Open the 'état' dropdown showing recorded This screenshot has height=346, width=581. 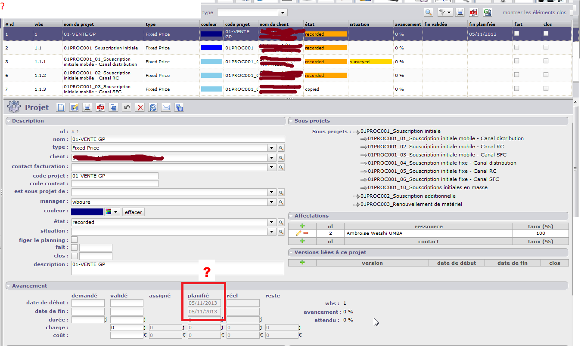point(271,222)
